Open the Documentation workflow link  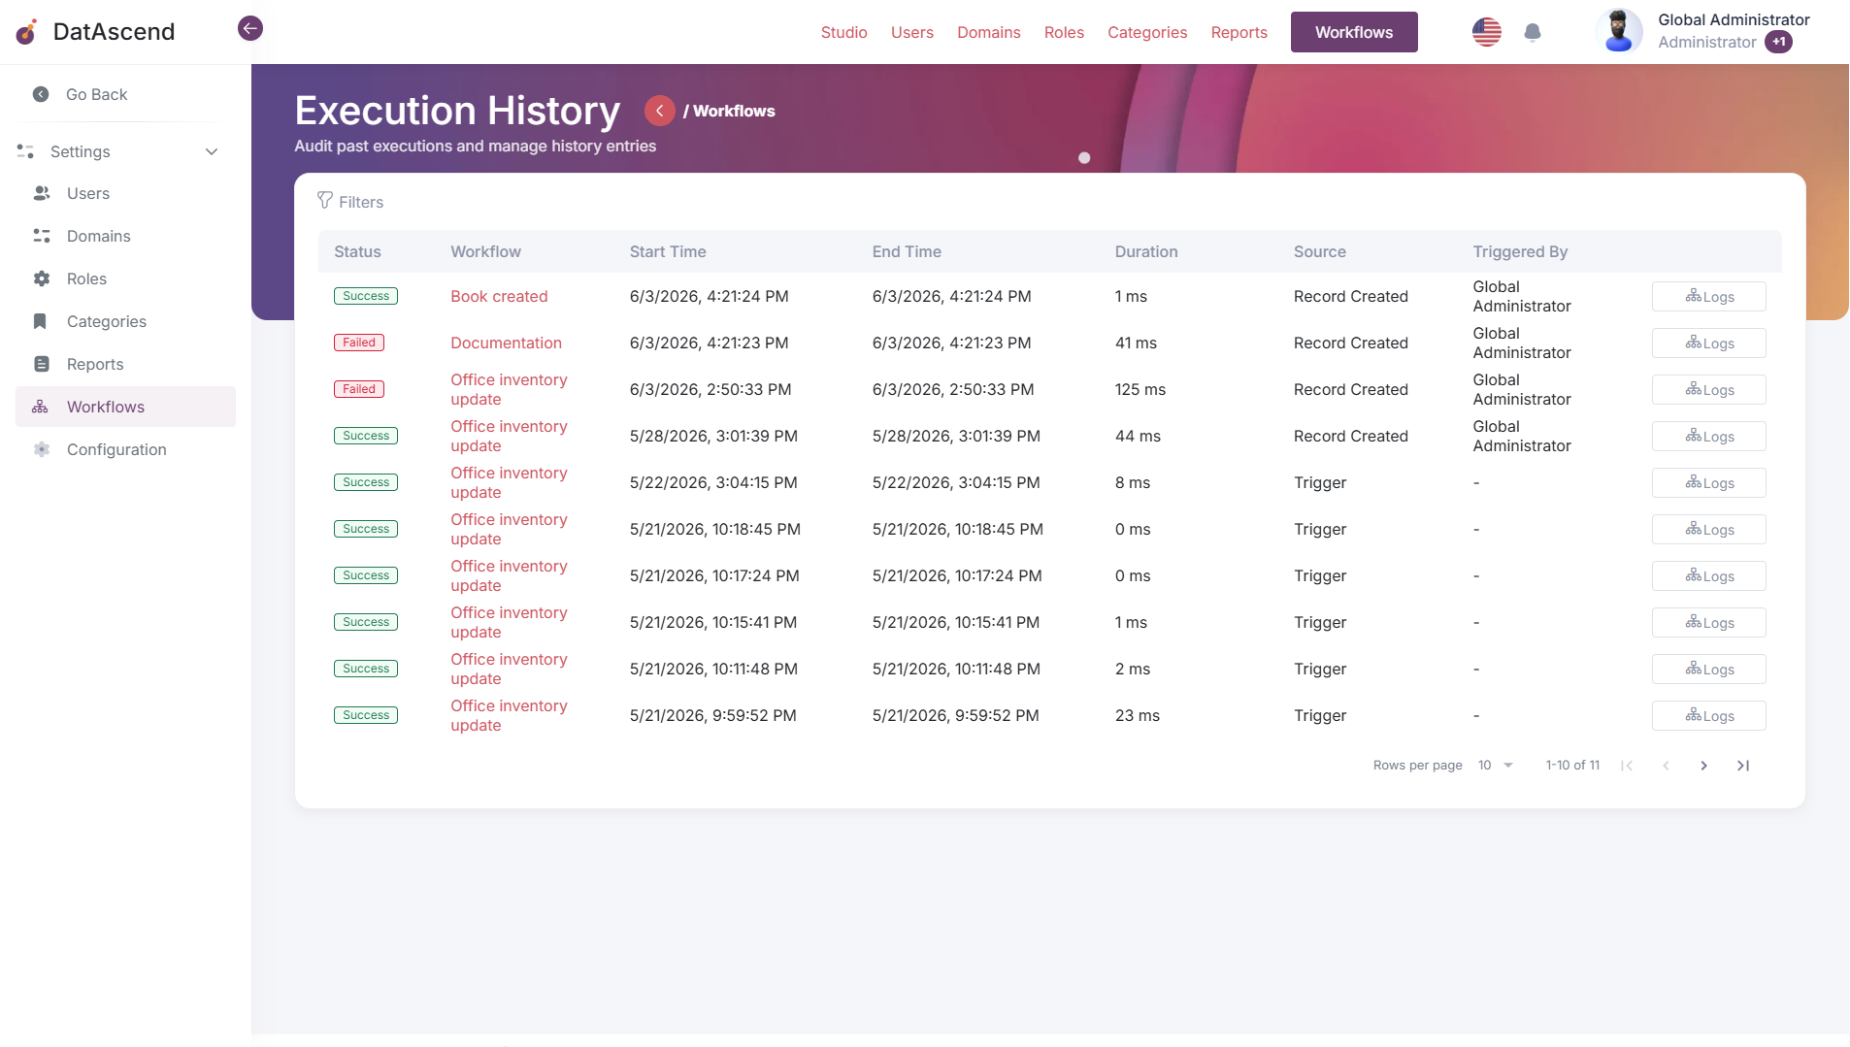pyautogui.click(x=506, y=343)
